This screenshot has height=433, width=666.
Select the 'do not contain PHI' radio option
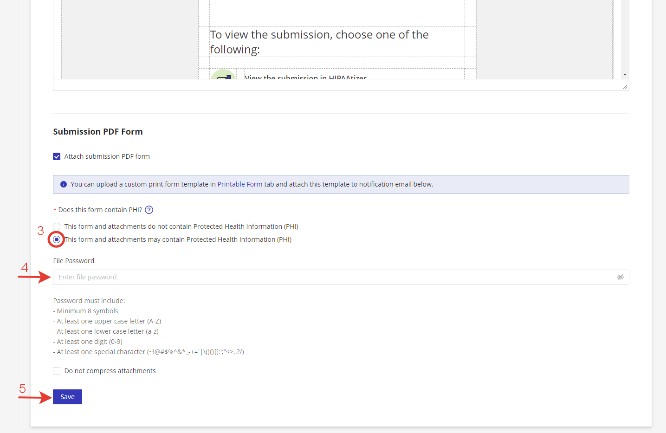(57, 226)
